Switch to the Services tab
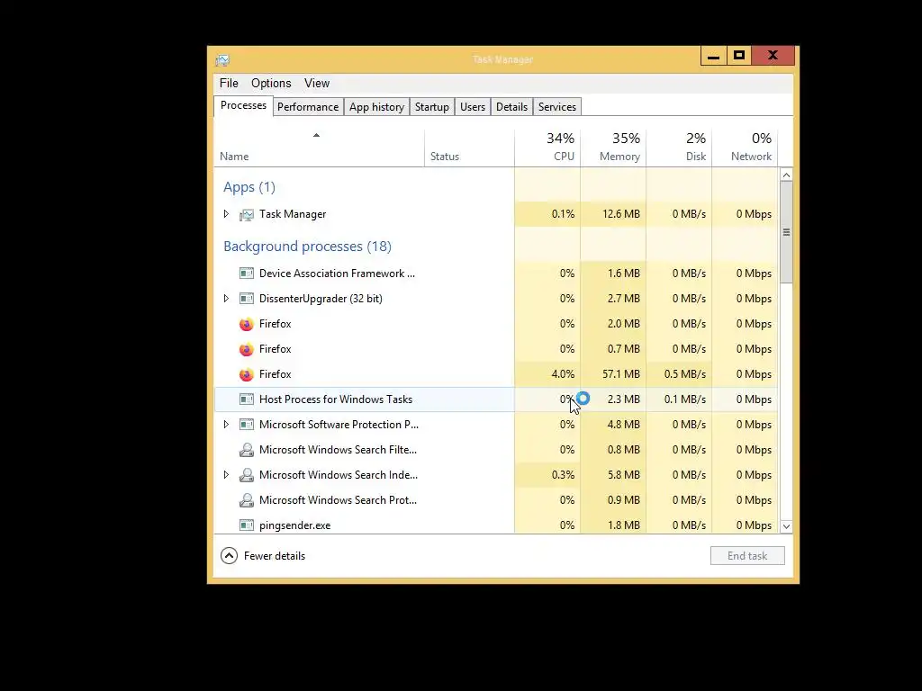The image size is (922, 691). (x=556, y=107)
